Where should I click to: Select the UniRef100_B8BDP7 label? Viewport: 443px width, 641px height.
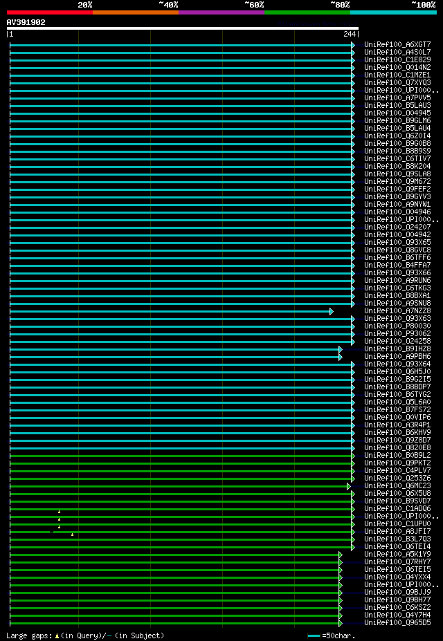(397, 387)
